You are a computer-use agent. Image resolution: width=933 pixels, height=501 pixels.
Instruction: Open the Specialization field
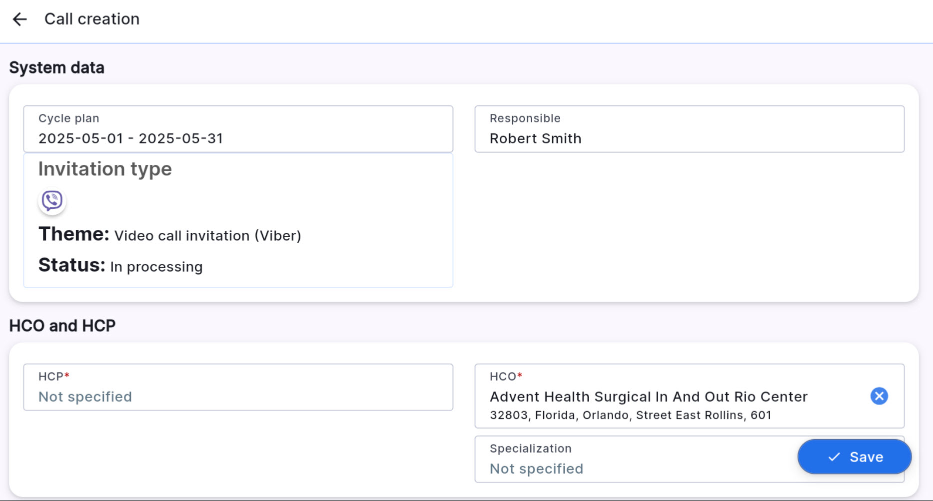[x=635, y=460]
